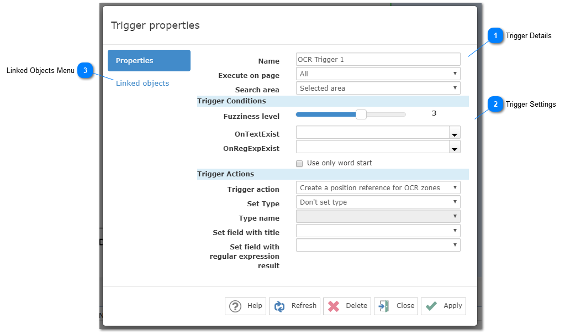Open Set field with regular expression result dropdown
Viewport: 565px width, 334px height.
378,246
